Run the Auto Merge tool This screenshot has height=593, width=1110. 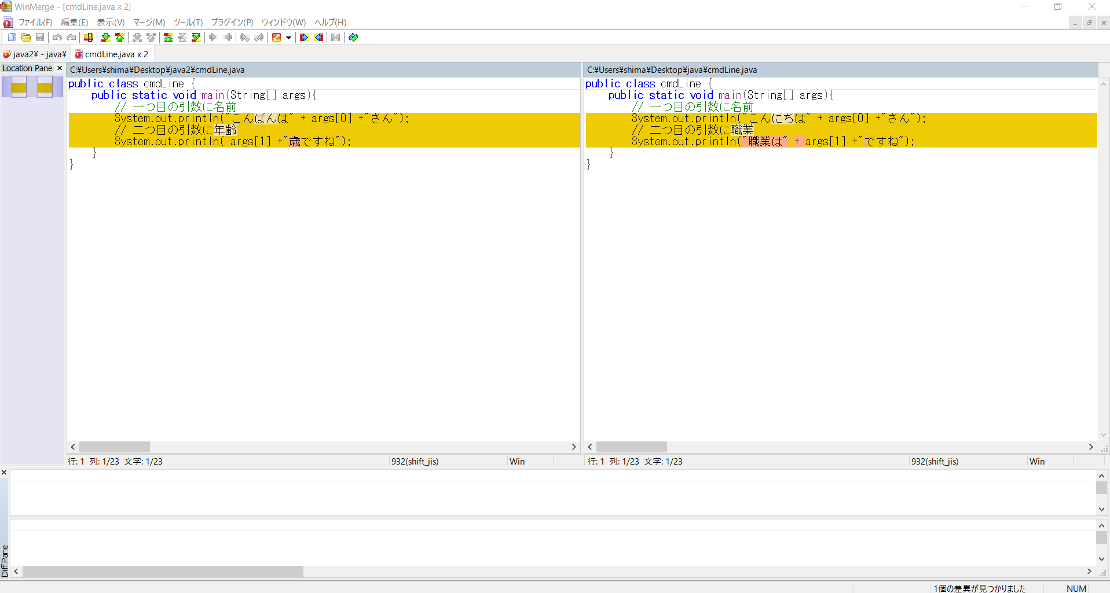336,38
